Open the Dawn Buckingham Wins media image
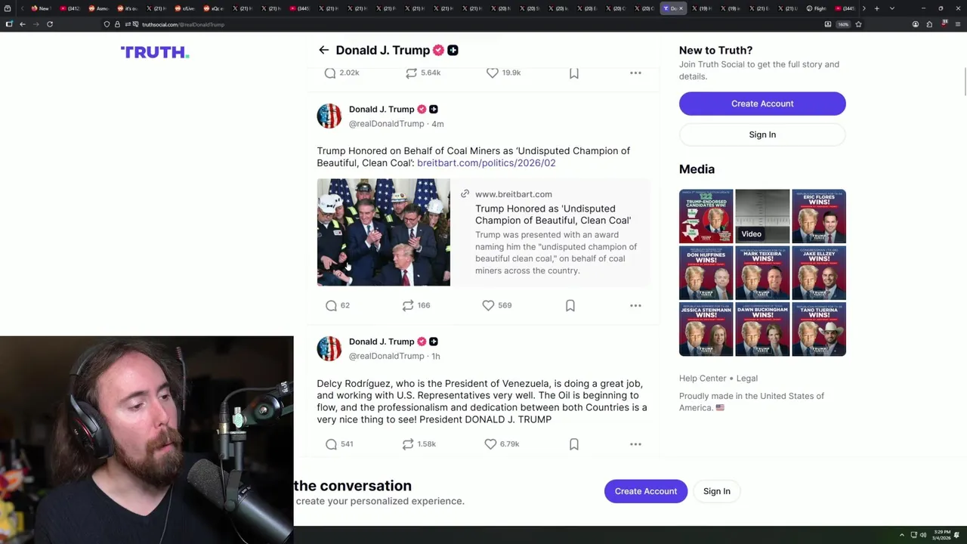Screen dimensions: 967x544 (x=762, y=329)
